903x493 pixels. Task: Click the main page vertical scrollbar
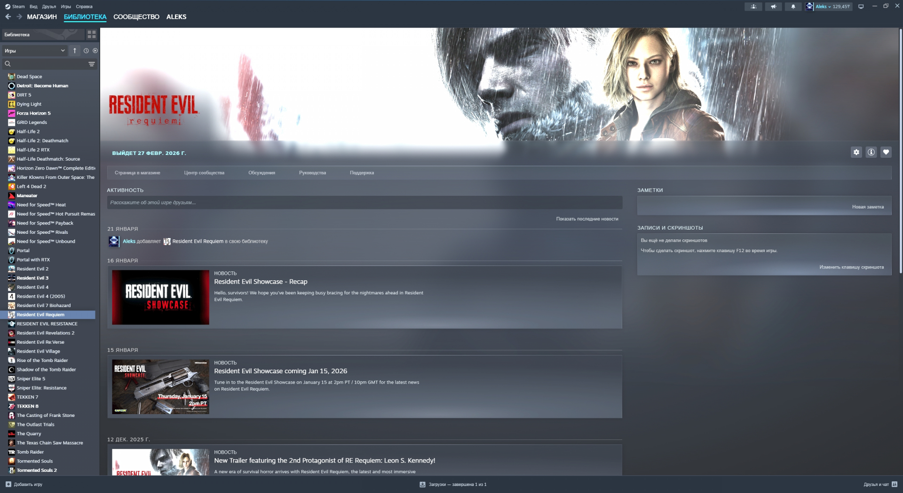(900, 150)
